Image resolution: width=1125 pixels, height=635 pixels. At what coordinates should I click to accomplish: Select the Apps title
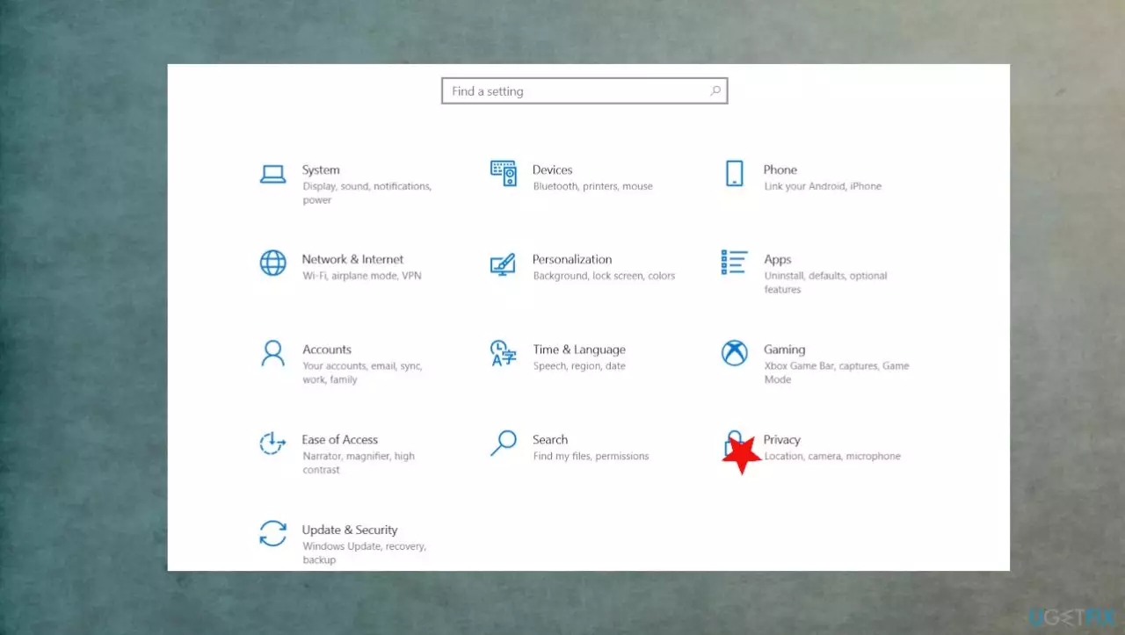point(778,260)
